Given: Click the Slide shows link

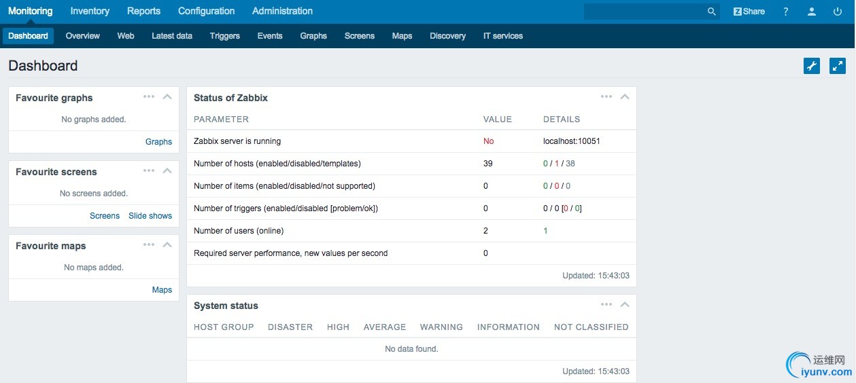Looking at the screenshot, I should point(150,216).
